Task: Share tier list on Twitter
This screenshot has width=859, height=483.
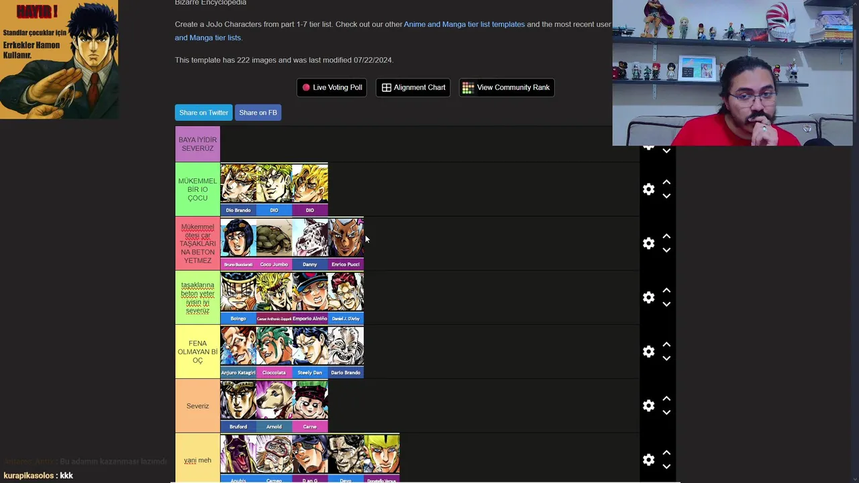Action: tap(203, 113)
